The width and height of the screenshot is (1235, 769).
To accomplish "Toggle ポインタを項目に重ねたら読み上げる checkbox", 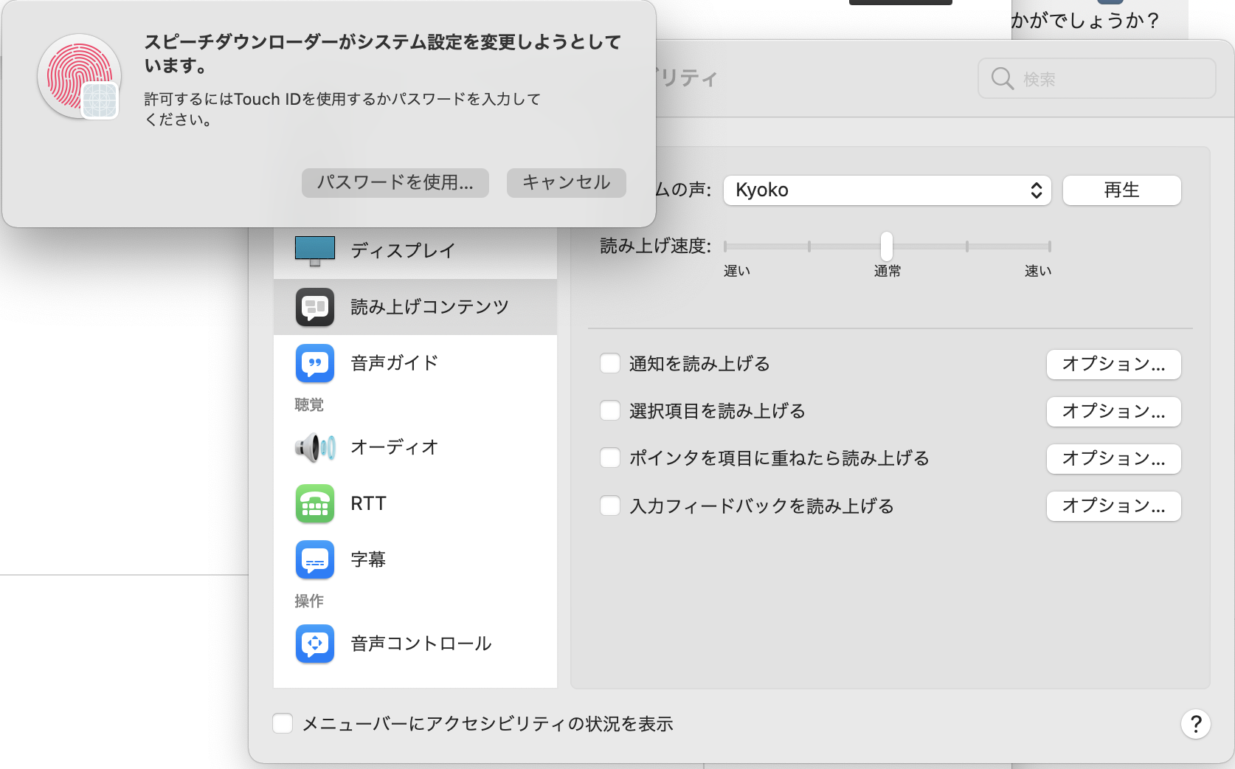I will [x=610, y=458].
